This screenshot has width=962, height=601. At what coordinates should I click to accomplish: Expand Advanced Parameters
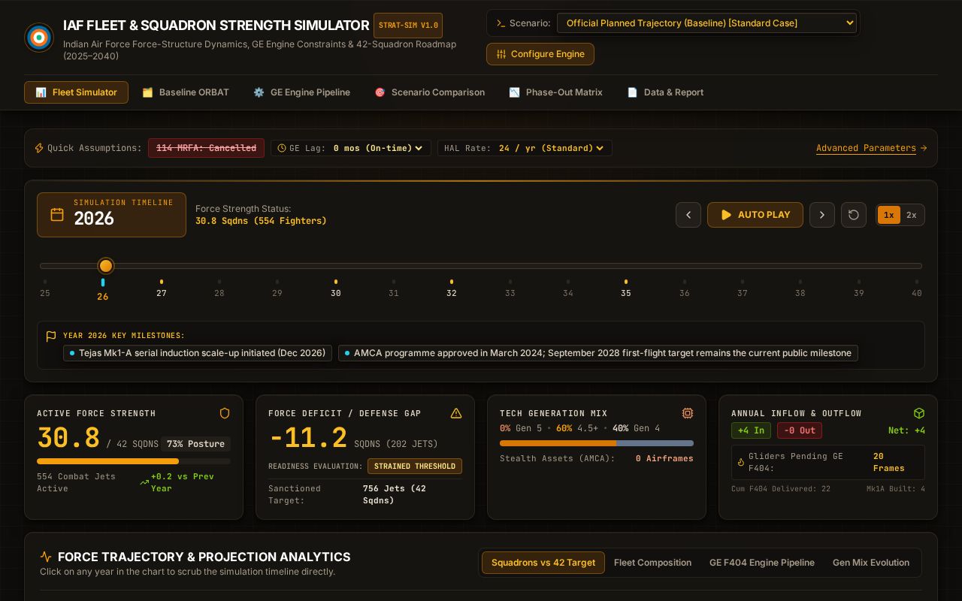[871, 148]
